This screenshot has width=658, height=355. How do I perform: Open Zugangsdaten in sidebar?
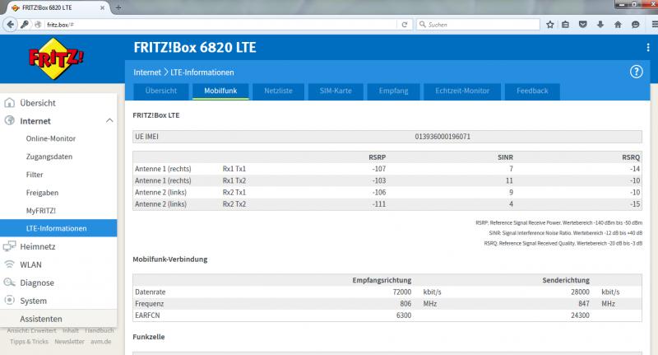(49, 156)
